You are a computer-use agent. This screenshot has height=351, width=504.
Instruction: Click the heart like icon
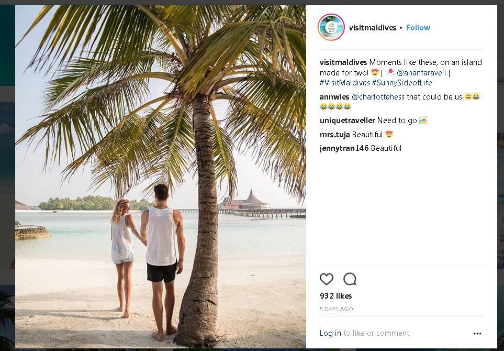[x=327, y=279]
